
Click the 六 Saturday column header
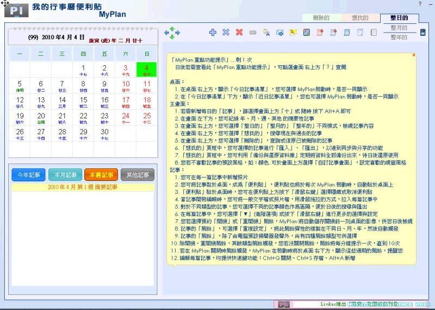point(126,54)
